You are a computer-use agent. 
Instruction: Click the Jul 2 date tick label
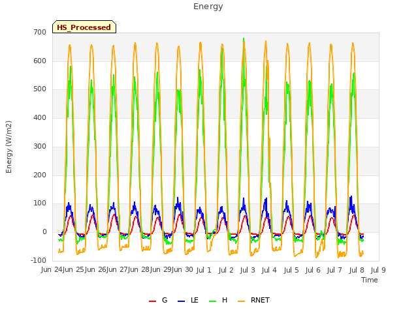pyautogui.click(x=226, y=270)
